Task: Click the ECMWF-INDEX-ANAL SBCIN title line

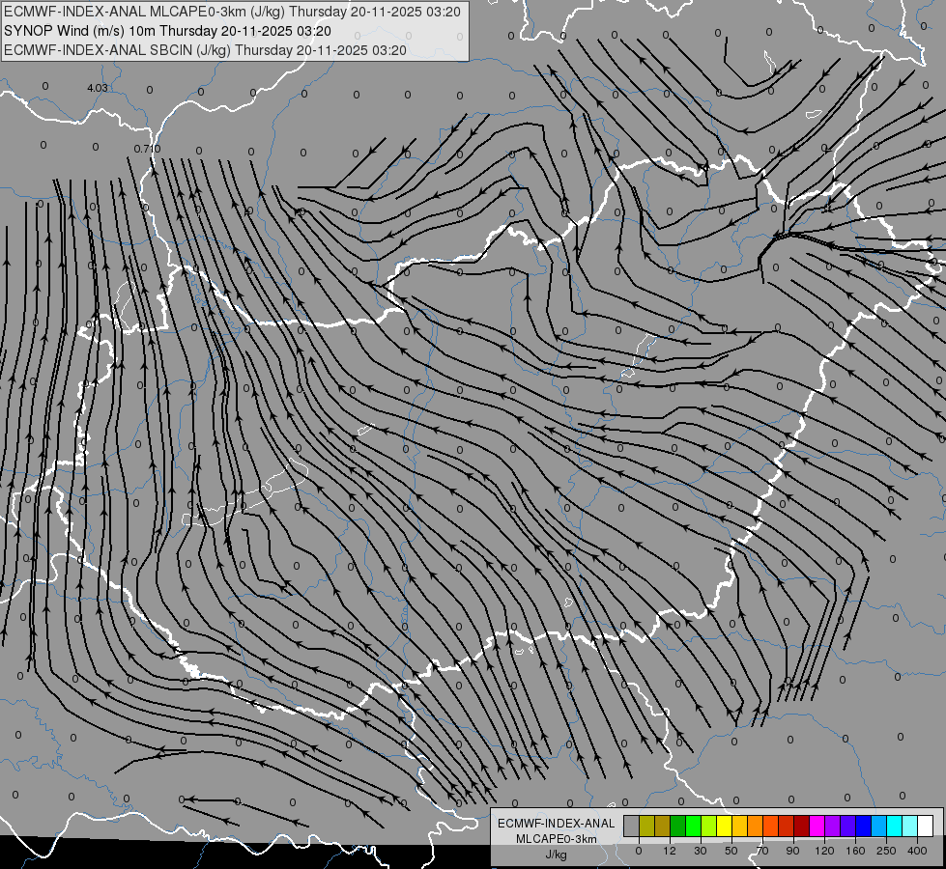Action: point(205,50)
